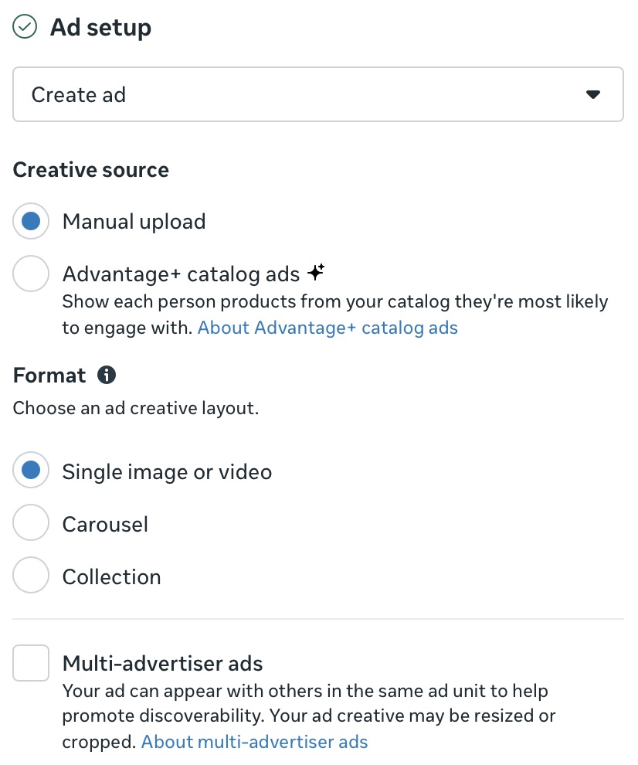Open the Create ad dropdown
638x765 pixels.
[x=317, y=94]
